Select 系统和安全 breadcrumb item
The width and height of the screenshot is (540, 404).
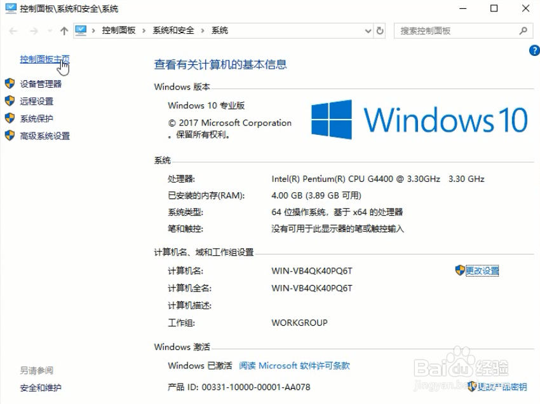[173, 31]
